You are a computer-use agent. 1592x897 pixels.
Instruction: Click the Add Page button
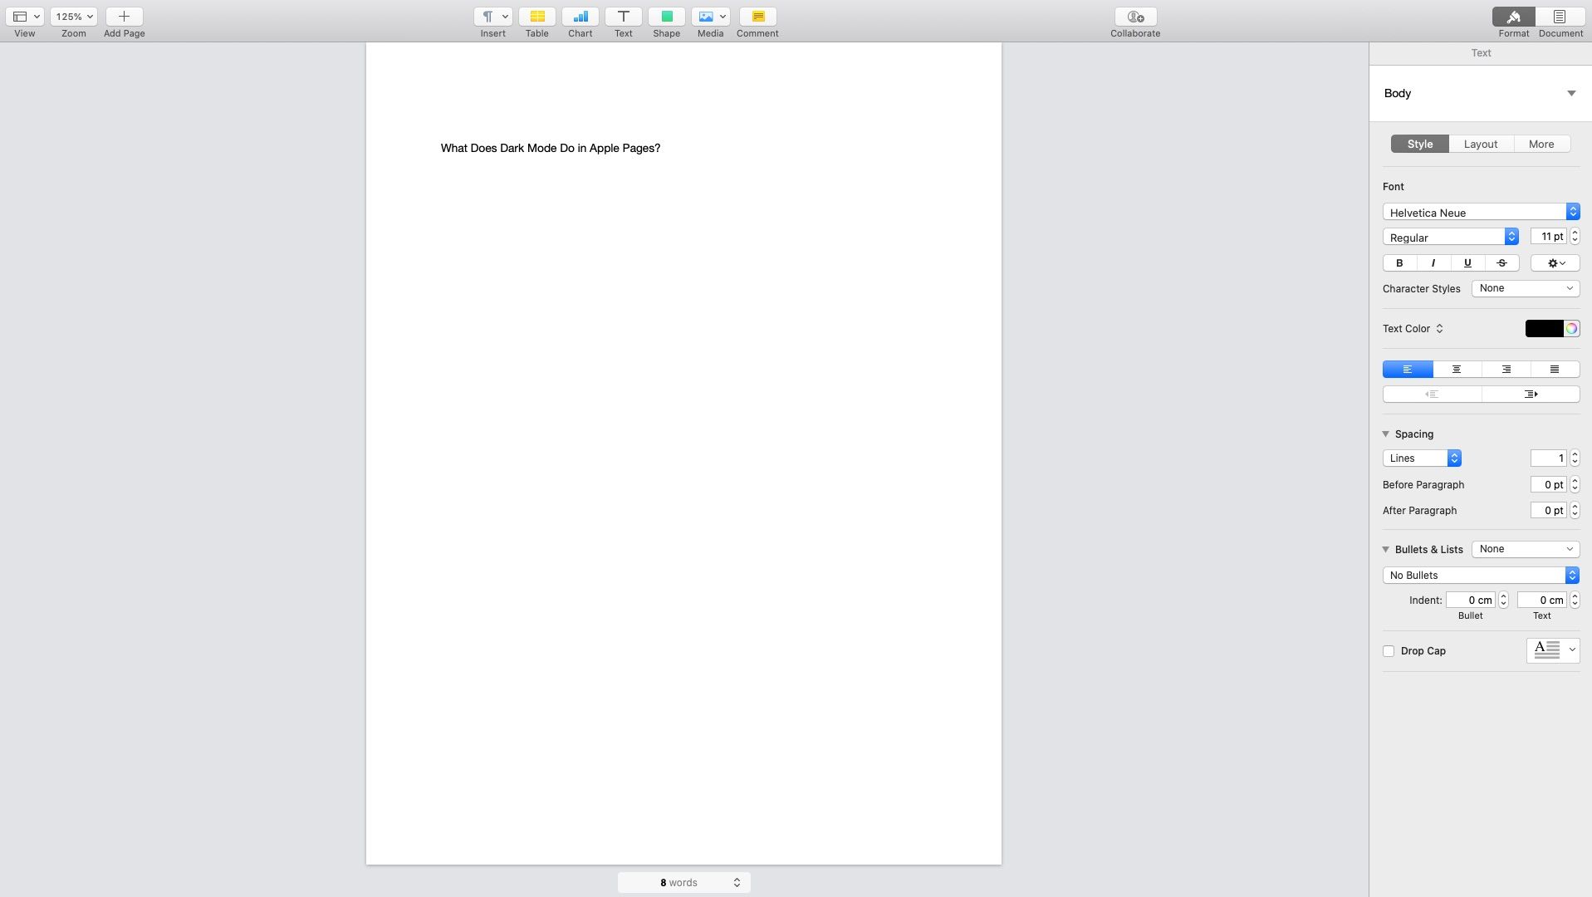pyautogui.click(x=124, y=17)
